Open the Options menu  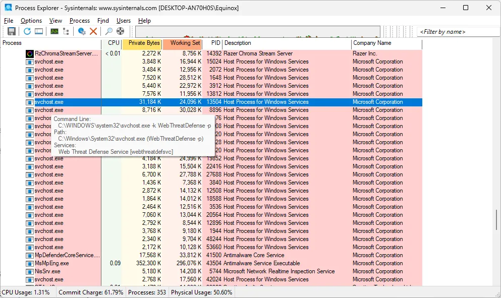coord(31,21)
